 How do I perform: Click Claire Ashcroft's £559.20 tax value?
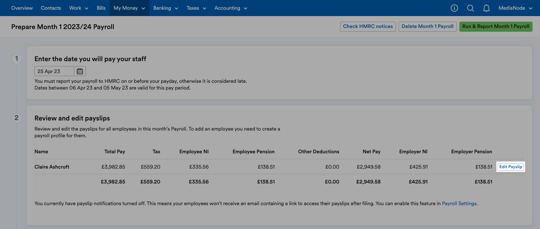coord(151,167)
